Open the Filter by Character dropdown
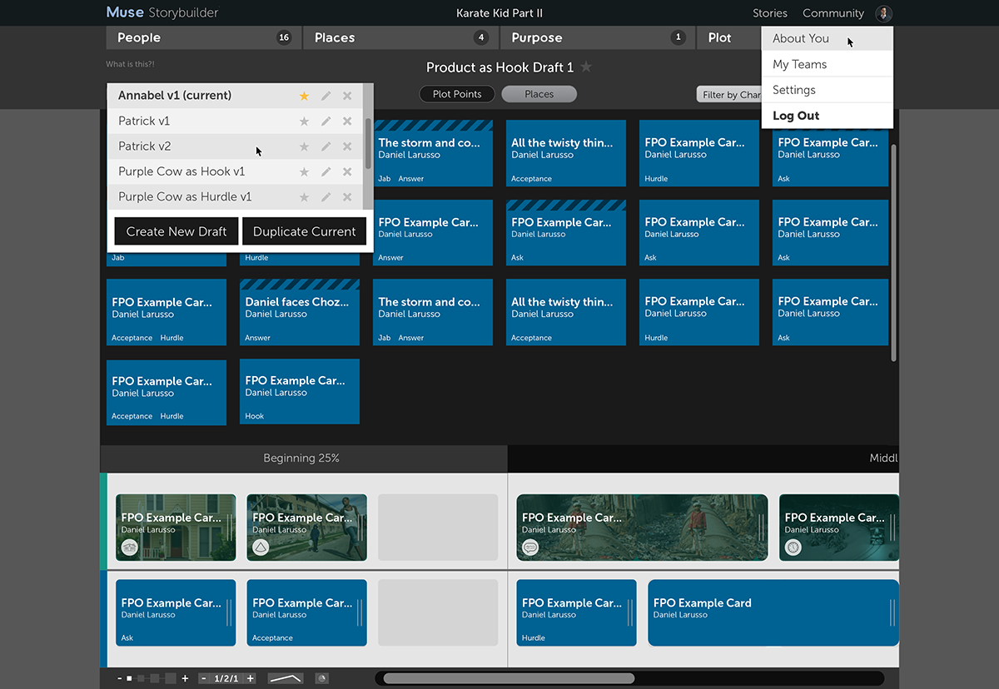Image resolution: width=999 pixels, height=689 pixels. pyautogui.click(x=729, y=94)
